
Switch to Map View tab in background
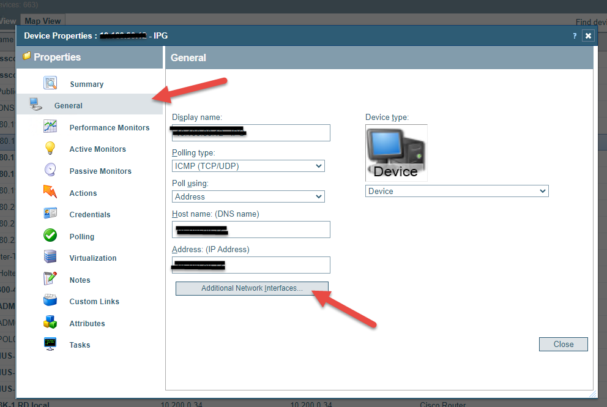click(43, 21)
